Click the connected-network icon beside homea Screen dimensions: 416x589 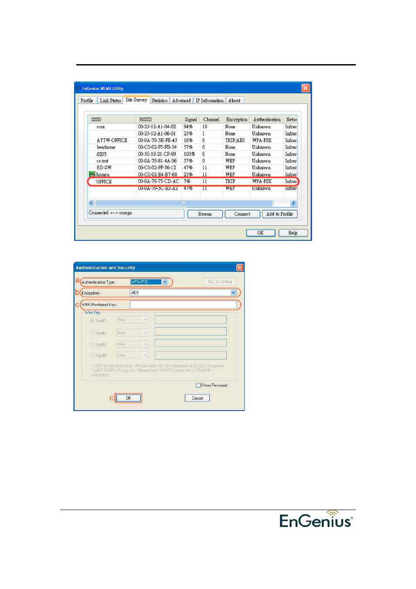[x=92, y=175]
